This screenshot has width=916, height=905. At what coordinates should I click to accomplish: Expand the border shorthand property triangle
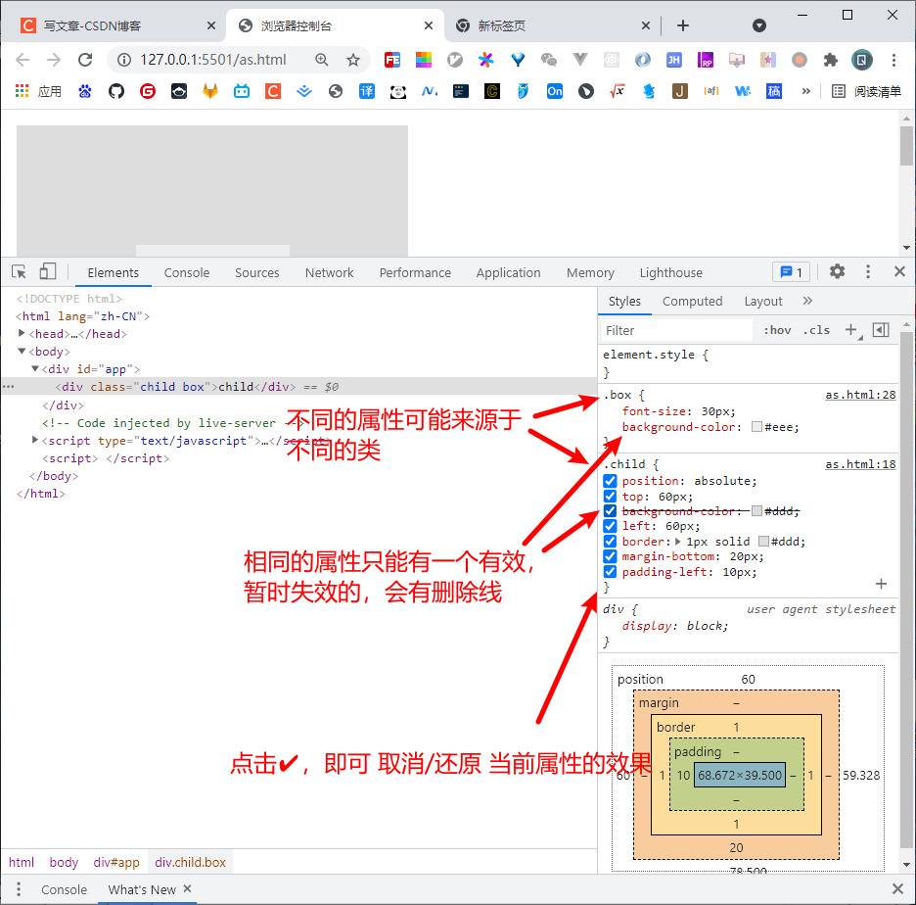[x=678, y=542]
